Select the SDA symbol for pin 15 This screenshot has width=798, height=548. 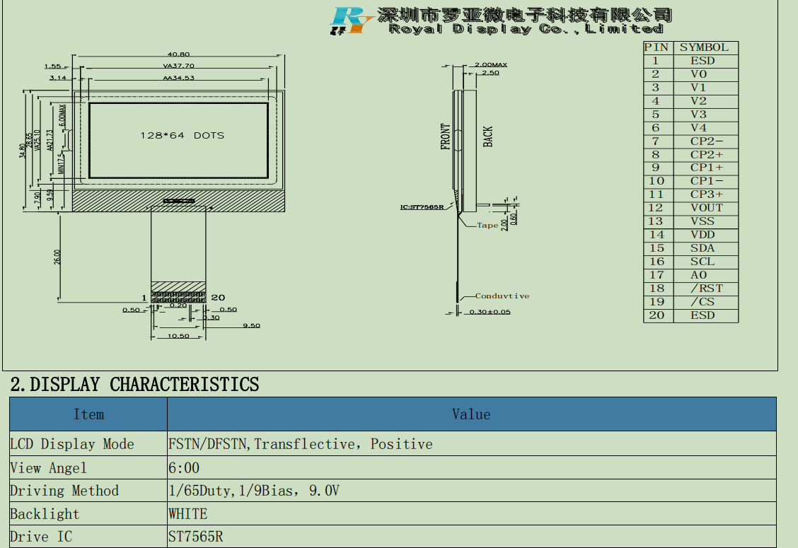(x=702, y=248)
